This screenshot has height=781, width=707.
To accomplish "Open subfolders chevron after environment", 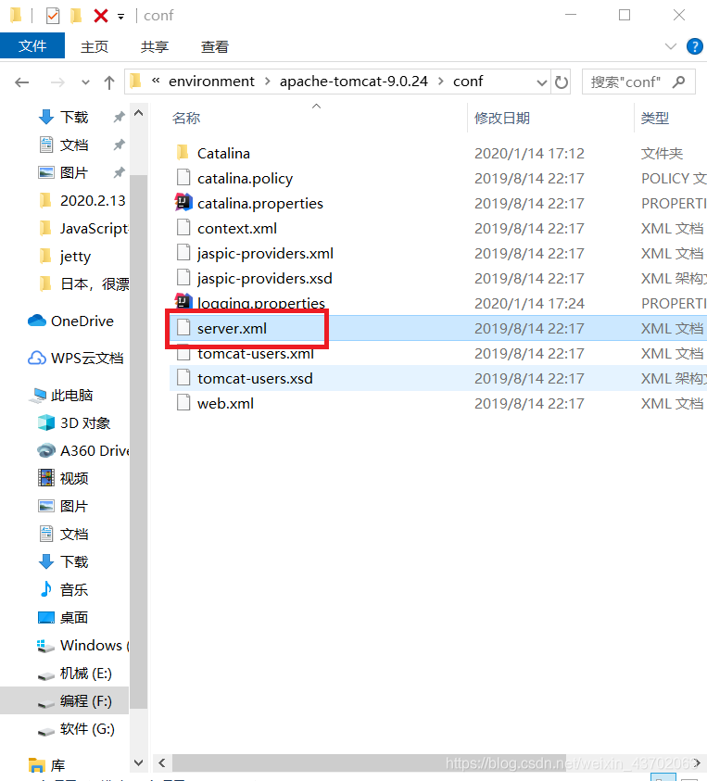I will 268,82.
